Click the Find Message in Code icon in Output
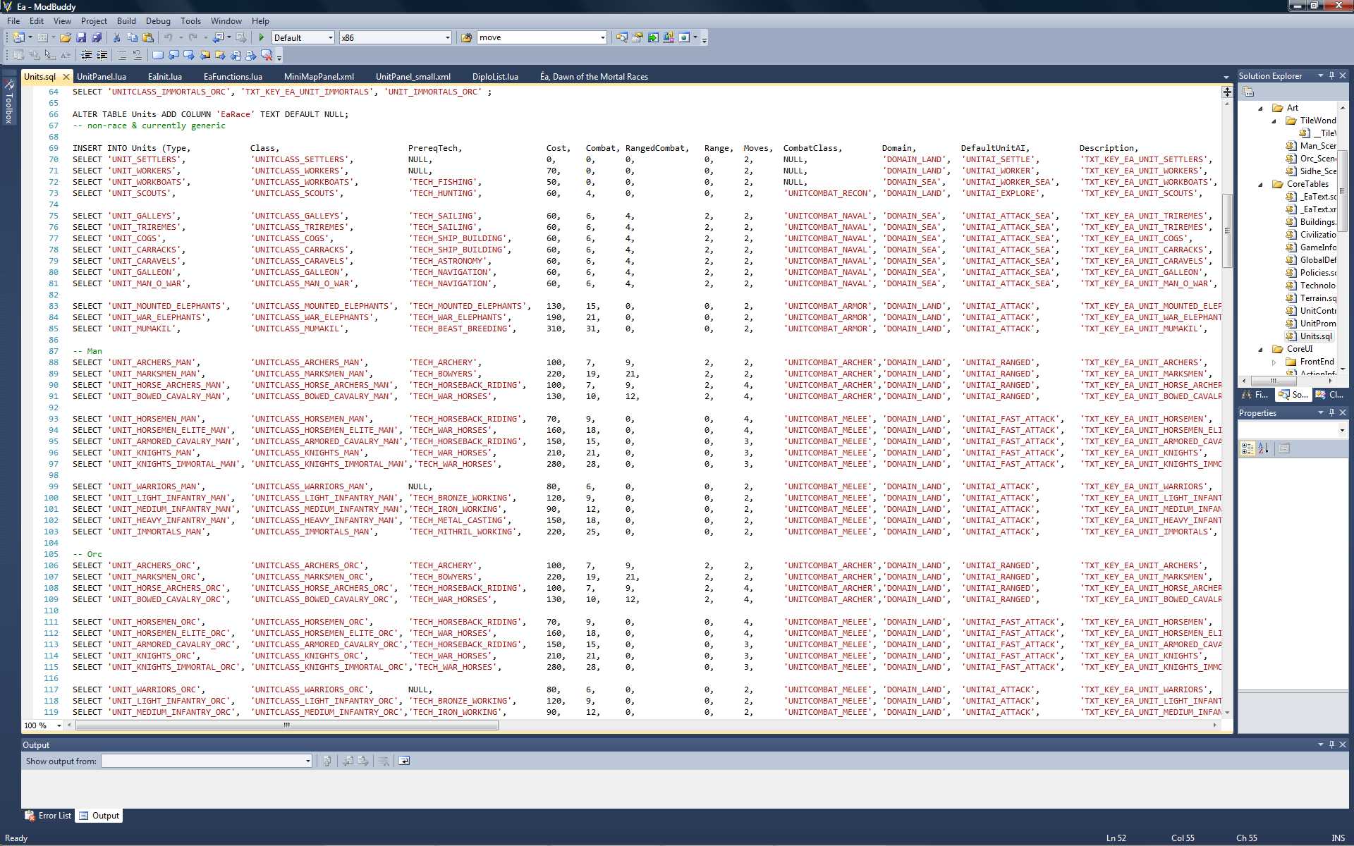This screenshot has width=1354, height=846. click(327, 761)
